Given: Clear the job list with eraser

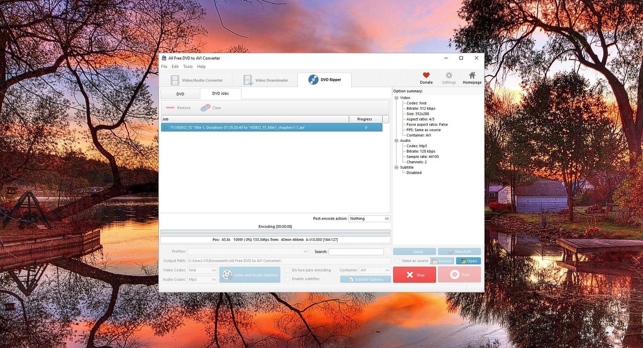Looking at the screenshot, I should point(211,108).
